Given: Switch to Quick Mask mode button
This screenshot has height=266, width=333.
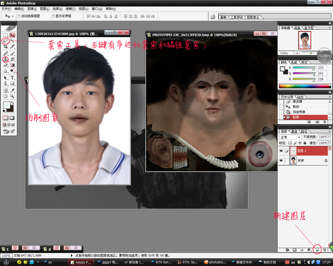Looking at the screenshot, I should tap(12, 118).
